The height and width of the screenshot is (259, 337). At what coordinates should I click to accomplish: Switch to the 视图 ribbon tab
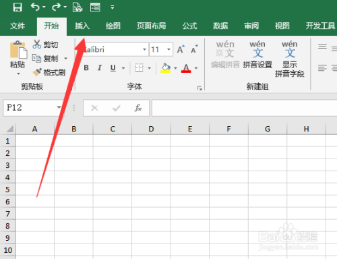[282, 26]
